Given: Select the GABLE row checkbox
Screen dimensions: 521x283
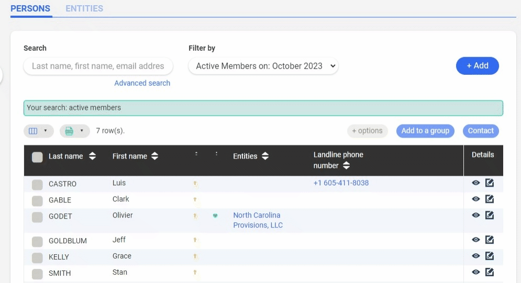Looking at the screenshot, I should coord(37,201).
